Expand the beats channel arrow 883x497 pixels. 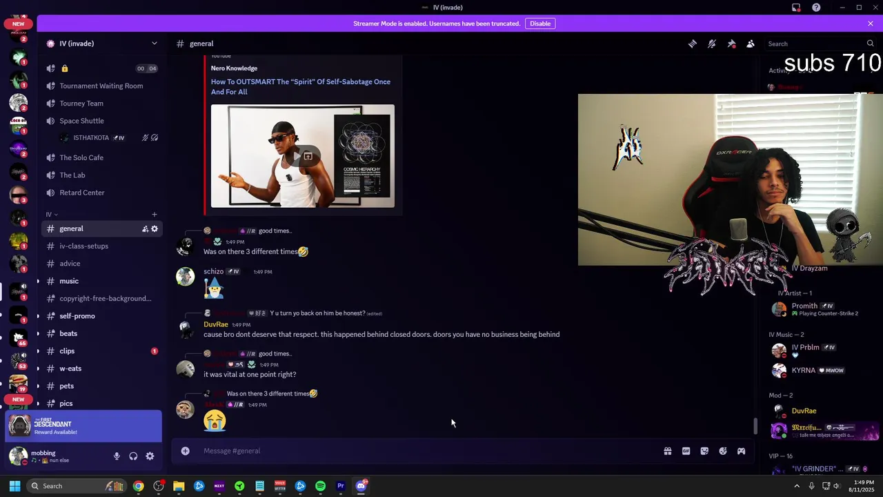[x=38, y=333]
